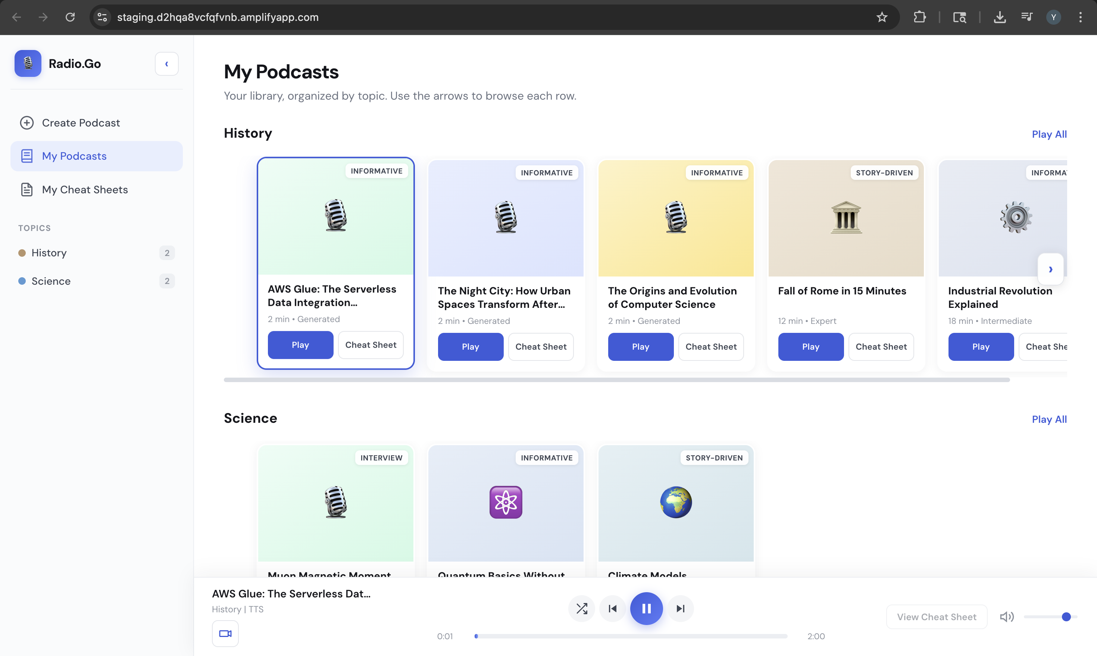Image resolution: width=1097 pixels, height=656 pixels.
Task: Click the video camera icon in player
Action: pyautogui.click(x=225, y=634)
